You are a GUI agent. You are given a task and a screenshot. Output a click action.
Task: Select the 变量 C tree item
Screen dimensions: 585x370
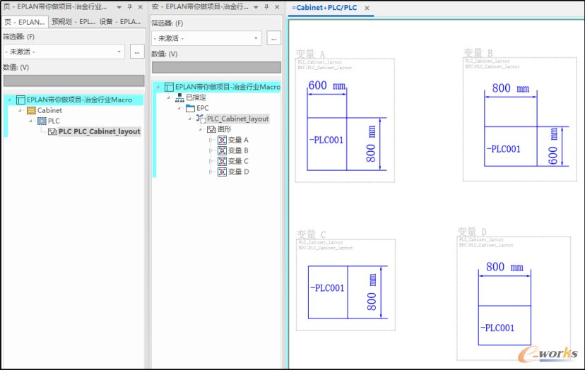pyautogui.click(x=238, y=161)
